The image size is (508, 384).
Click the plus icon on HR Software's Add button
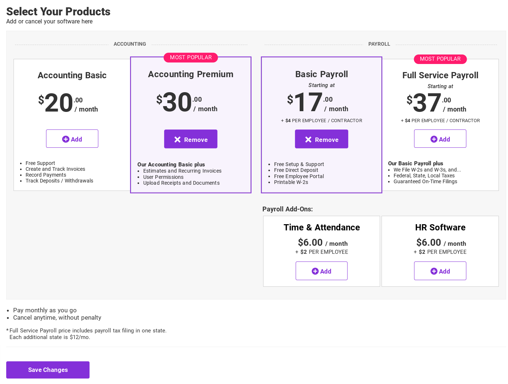[x=434, y=271]
